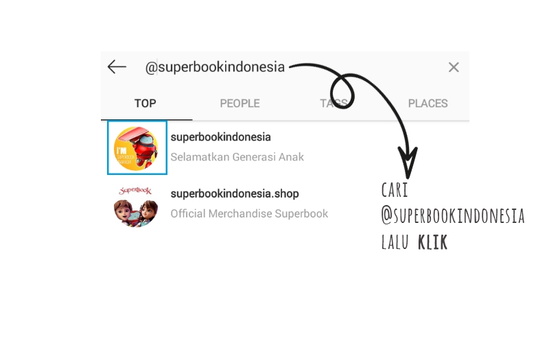This screenshot has width=549, height=343.
Task: Open the superbookindonesia.shop profile picture
Action: coord(136,207)
